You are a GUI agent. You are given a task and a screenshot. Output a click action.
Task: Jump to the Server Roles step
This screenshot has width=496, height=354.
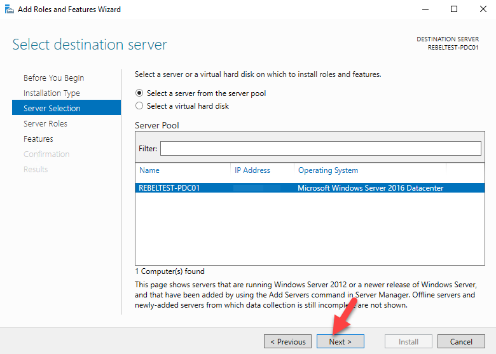(x=45, y=124)
